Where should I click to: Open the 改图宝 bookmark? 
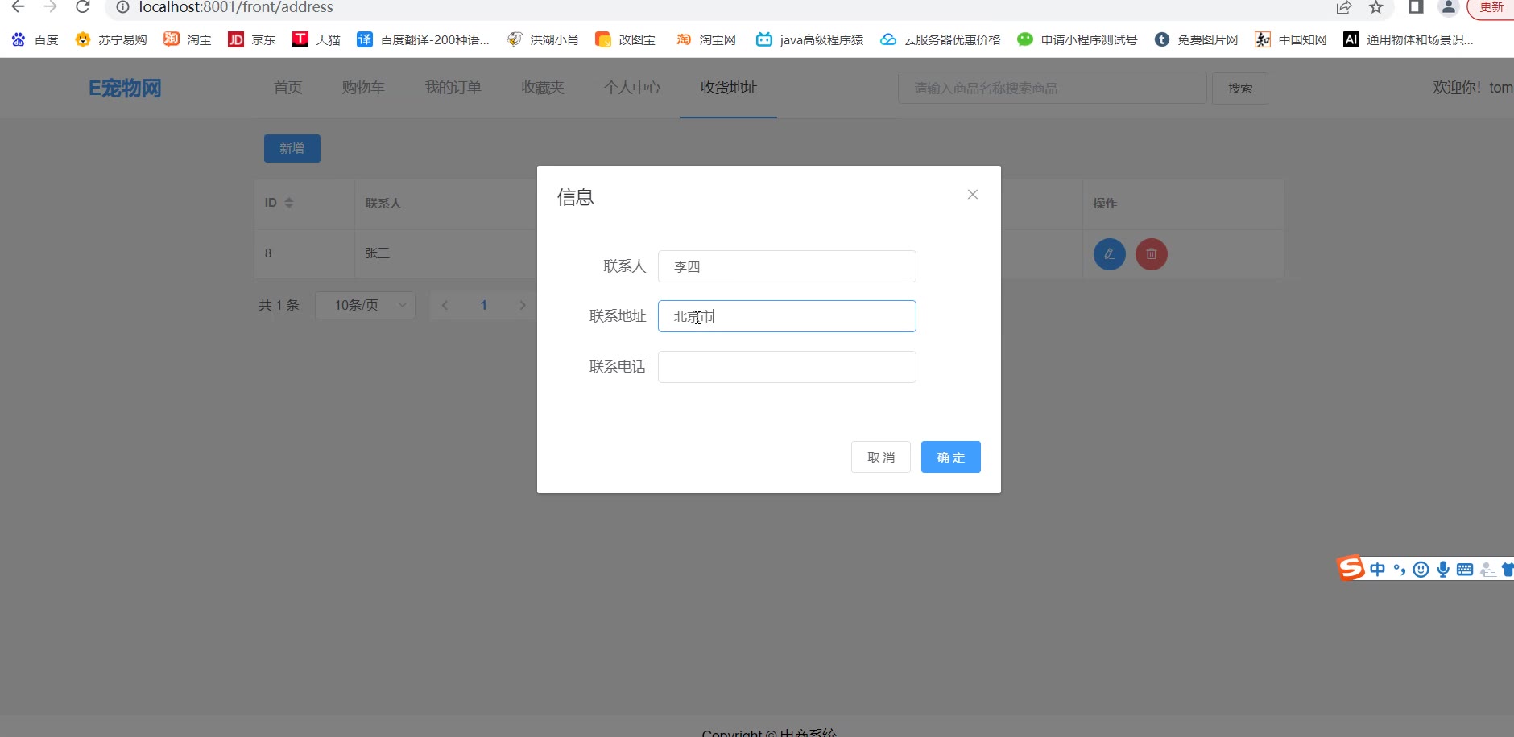pos(625,39)
